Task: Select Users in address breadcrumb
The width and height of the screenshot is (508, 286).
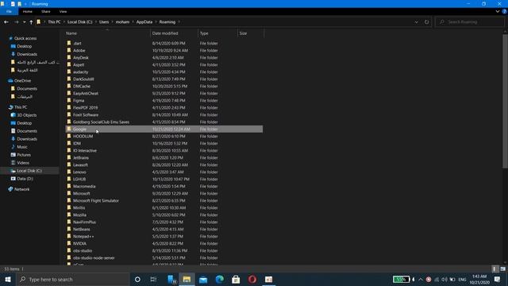Action: 104,22
